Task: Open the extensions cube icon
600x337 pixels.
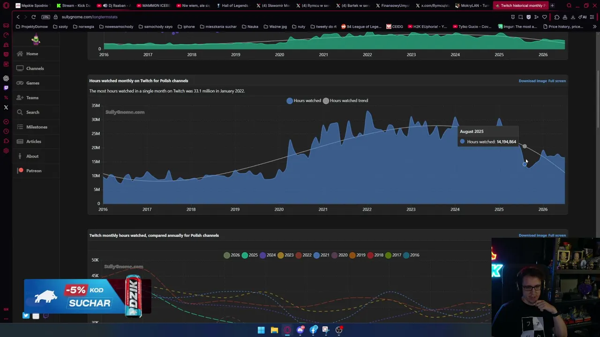Action: coord(557,17)
